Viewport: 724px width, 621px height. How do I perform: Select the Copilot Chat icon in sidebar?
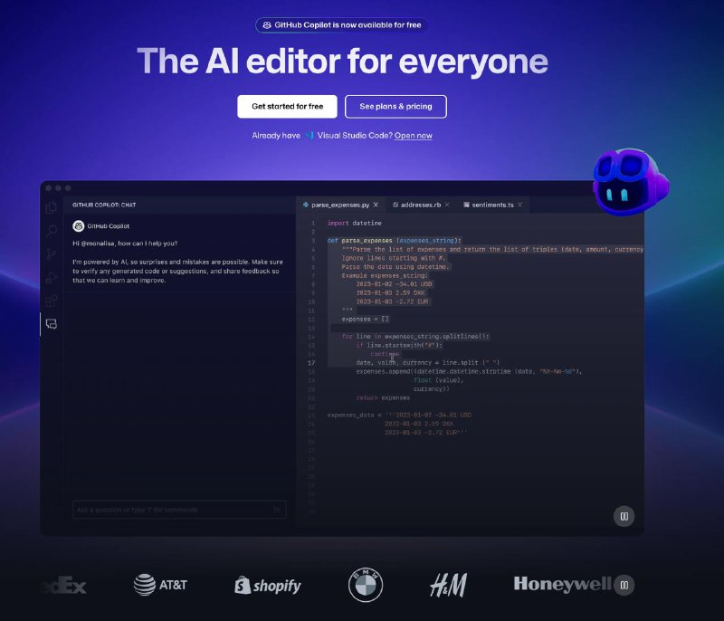point(52,324)
